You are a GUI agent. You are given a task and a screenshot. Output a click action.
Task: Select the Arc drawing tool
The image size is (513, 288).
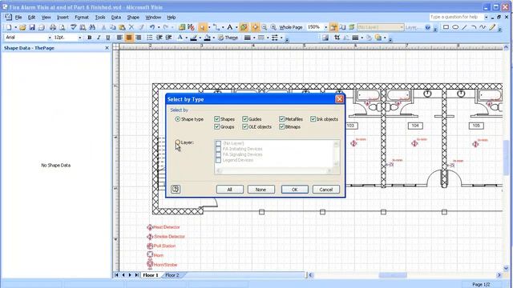coord(474,27)
